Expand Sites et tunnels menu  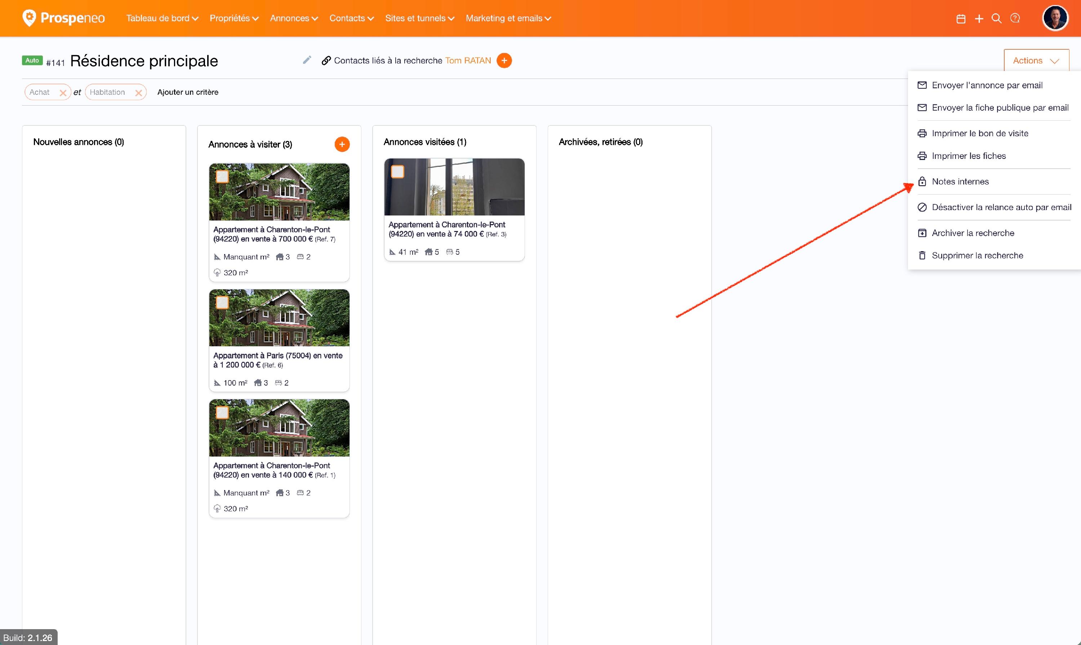tap(419, 18)
